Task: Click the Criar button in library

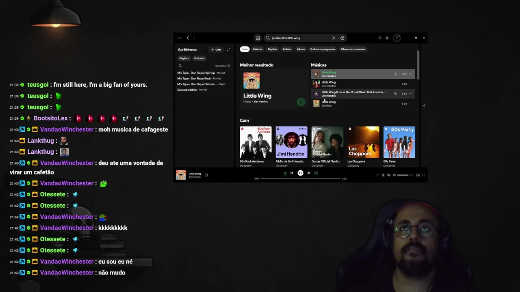Action: [216, 49]
